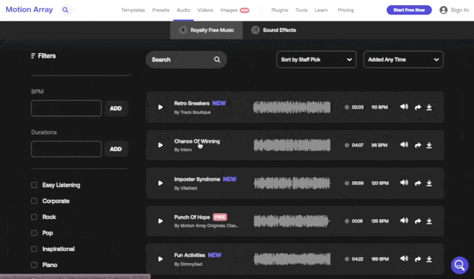Click volume icon on Punch Of Hope
Image resolution: width=474 pixels, height=279 pixels.
tap(404, 220)
